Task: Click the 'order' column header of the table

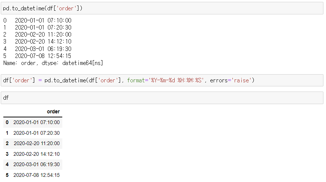Action: point(53,111)
